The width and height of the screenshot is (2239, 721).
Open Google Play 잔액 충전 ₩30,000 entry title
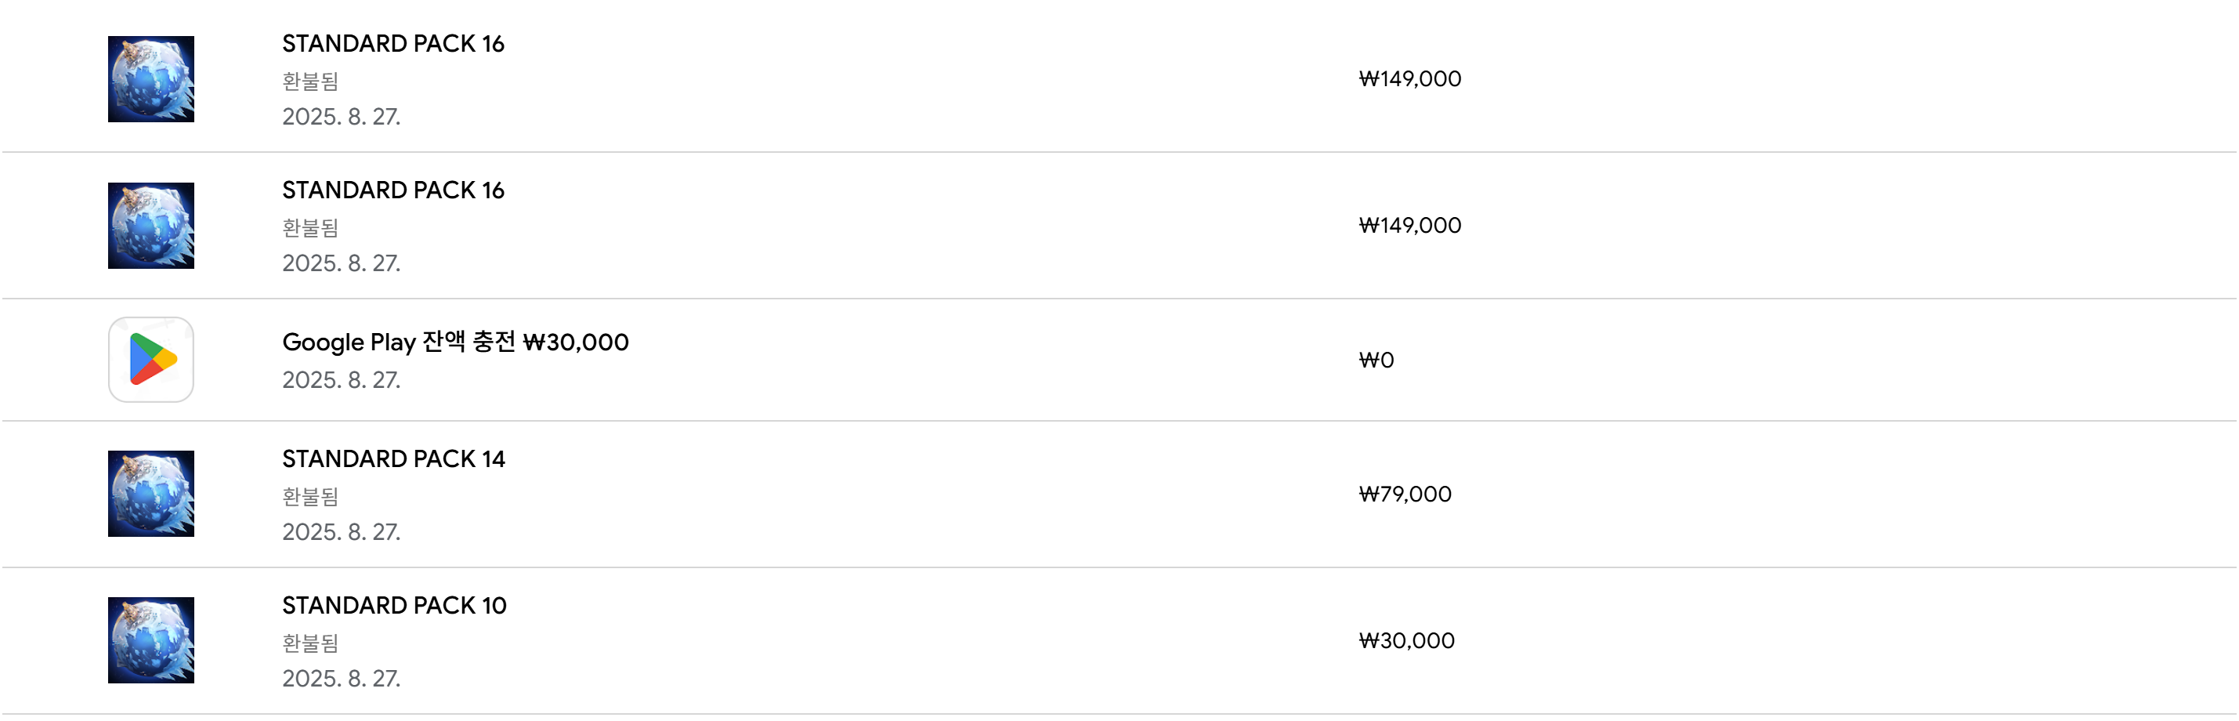point(455,342)
